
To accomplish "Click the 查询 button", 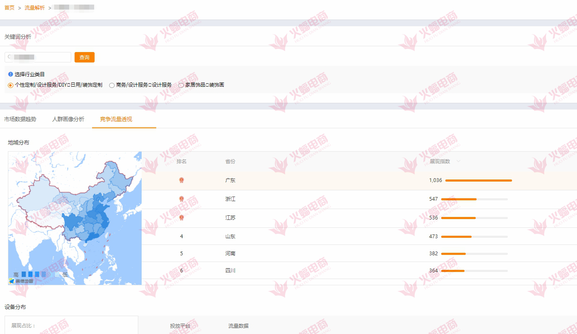I will click(85, 57).
